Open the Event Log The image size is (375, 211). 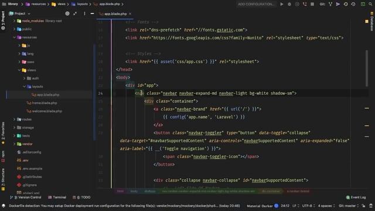tap(356, 198)
